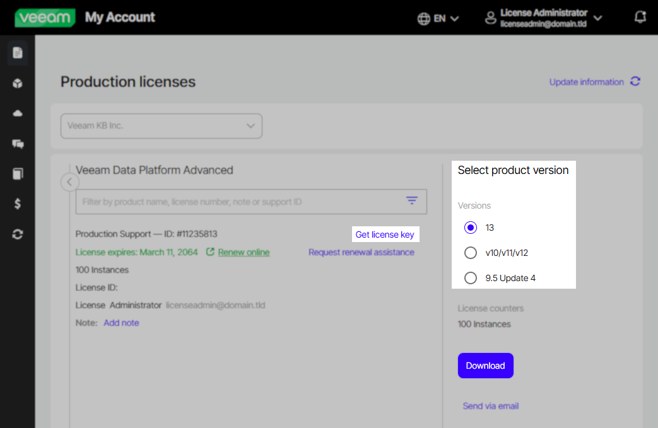Open the license filter funnel icon
The width and height of the screenshot is (658, 428).
(x=411, y=200)
